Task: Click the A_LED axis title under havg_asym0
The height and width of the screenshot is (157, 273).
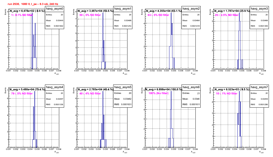Action: pos(57,74)
